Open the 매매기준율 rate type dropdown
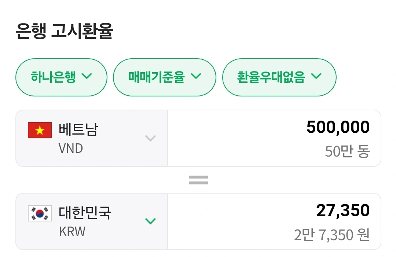The width and height of the screenshot is (396, 257). 164,77
